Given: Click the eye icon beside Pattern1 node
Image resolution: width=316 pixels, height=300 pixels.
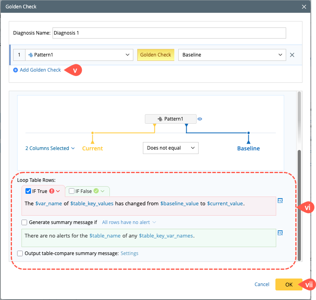Looking at the screenshot, I should point(200,119).
